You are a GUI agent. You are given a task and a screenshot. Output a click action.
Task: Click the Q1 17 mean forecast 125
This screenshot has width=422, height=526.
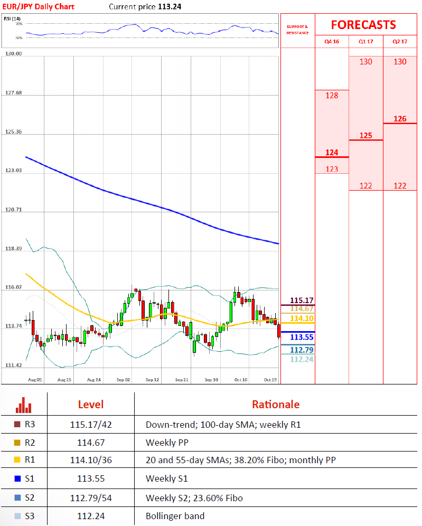[x=365, y=136]
